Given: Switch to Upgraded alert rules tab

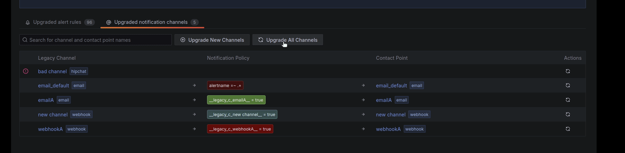Looking at the screenshot, I should point(57,22).
